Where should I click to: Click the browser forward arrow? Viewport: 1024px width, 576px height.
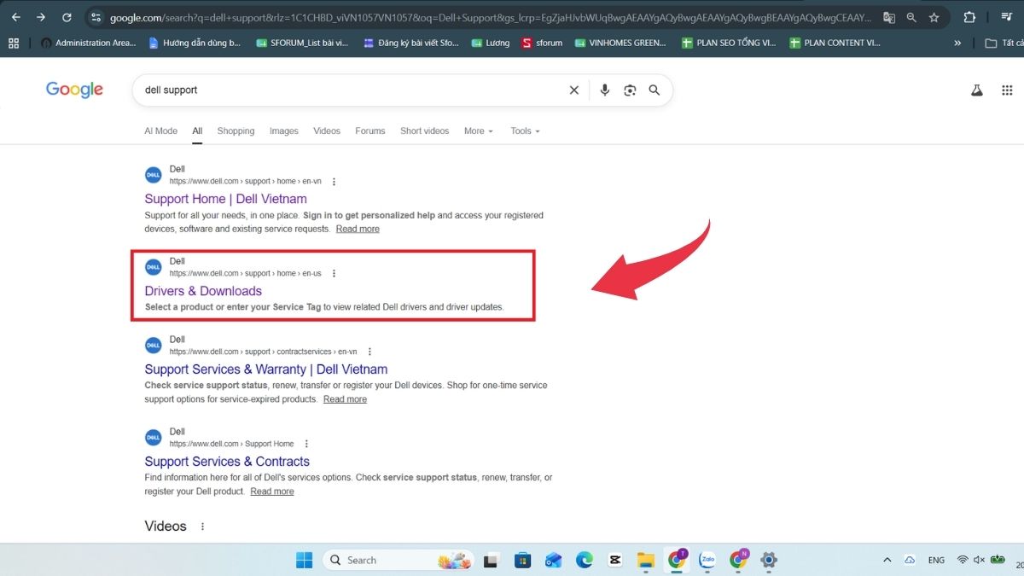41,17
